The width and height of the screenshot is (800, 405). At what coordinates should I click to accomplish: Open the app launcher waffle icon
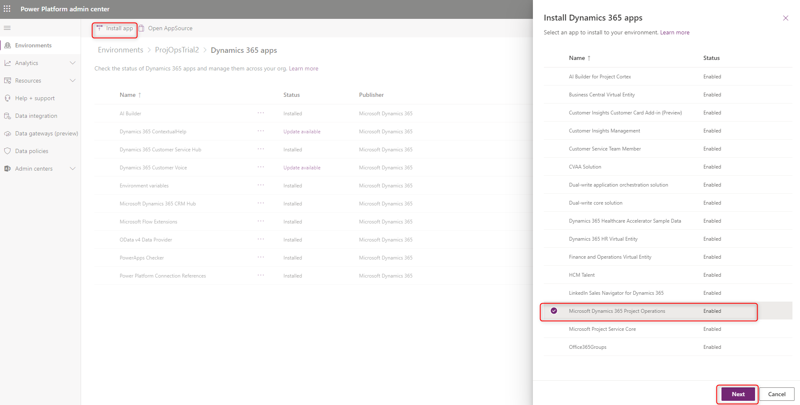point(7,9)
